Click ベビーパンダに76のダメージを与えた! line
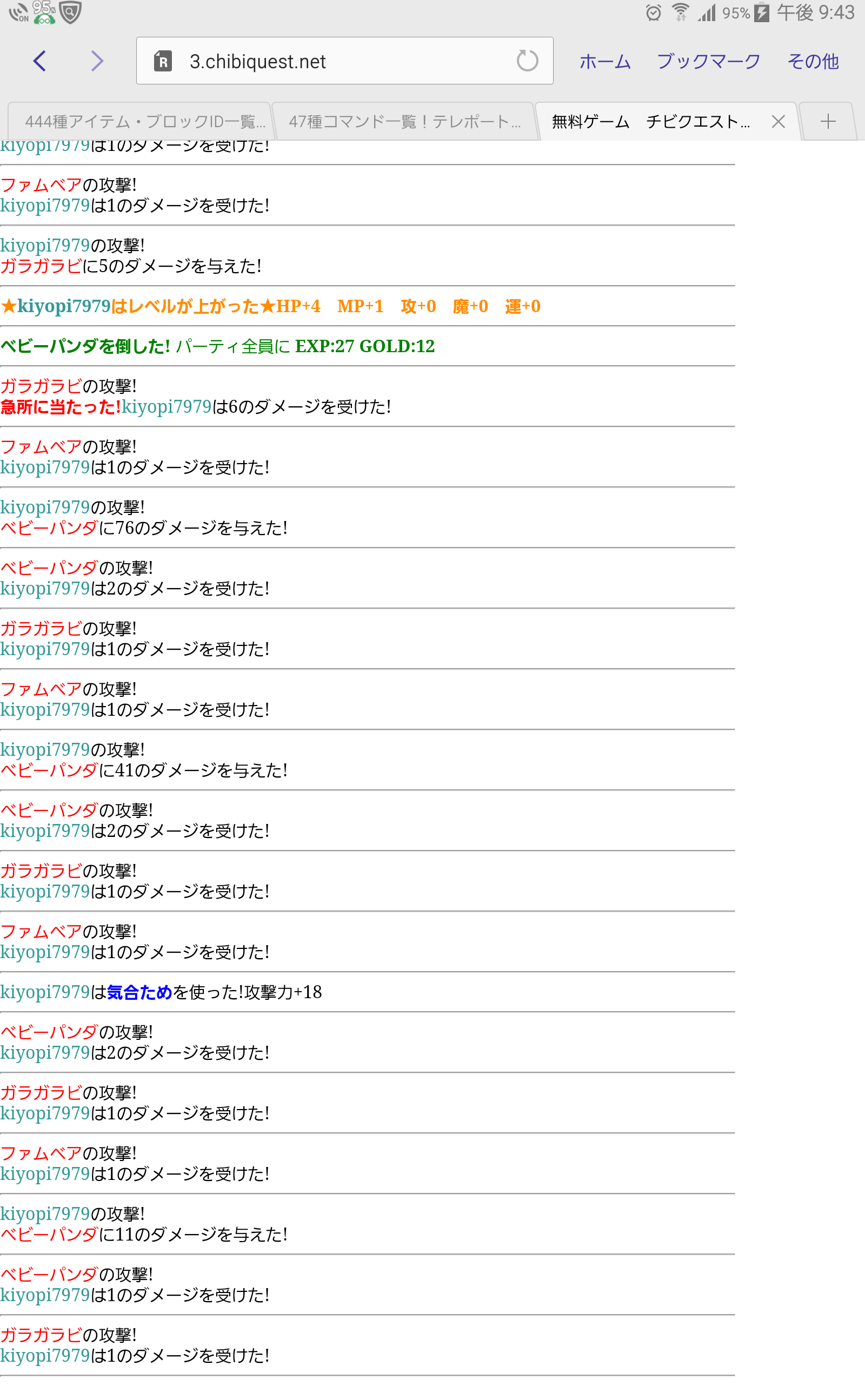The height and width of the screenshot is (1385, 865). point(144,528)
